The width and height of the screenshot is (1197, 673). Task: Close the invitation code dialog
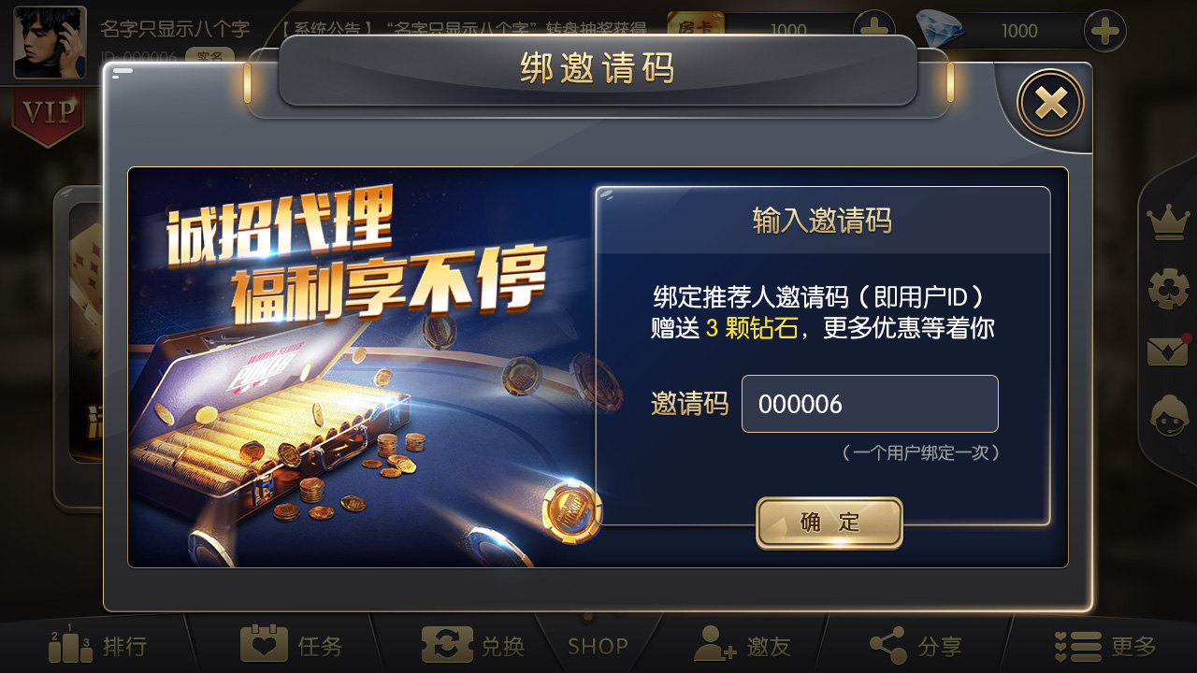(x=1050, y=103)
